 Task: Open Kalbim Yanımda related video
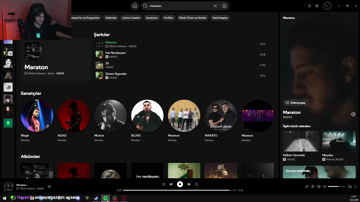pos(301,141)
